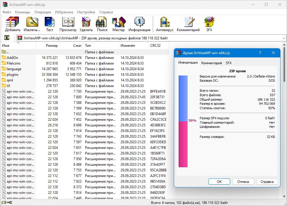The width and height of the screenshot is (287, 206).
Task: Open the Настройки menu
Action: [x=86, y=12]
